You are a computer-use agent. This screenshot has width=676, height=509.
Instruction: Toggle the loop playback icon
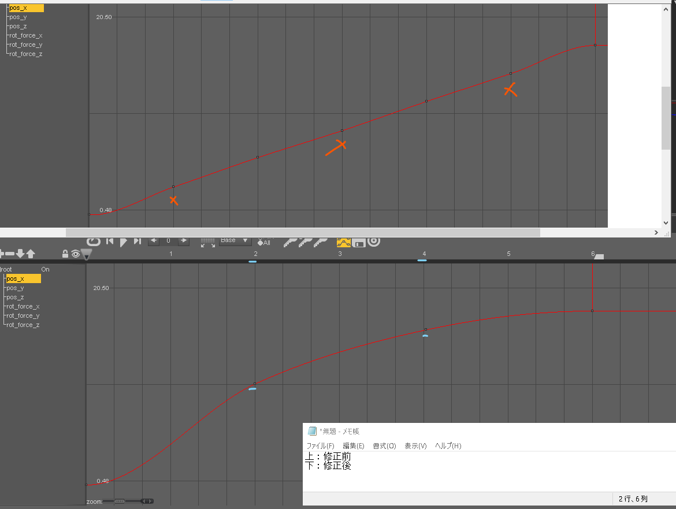(94, 242)
